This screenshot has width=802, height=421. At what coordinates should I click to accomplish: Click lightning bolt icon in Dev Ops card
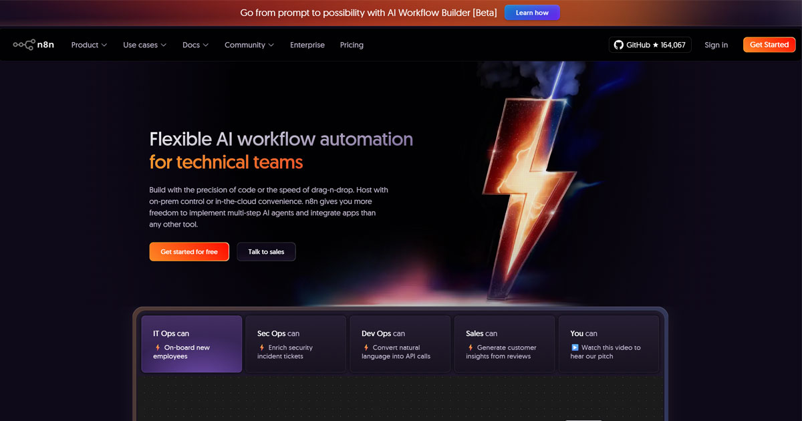click(366, 347)
